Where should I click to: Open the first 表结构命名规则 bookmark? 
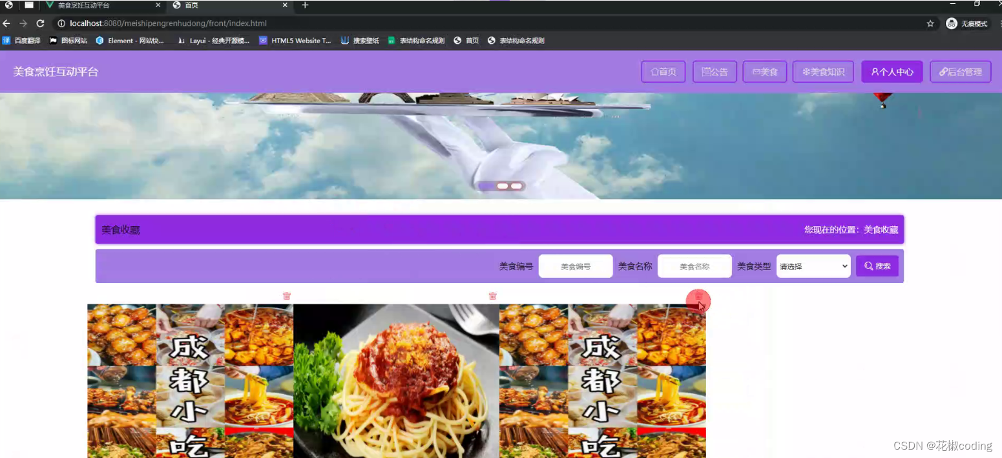(416, 40)
